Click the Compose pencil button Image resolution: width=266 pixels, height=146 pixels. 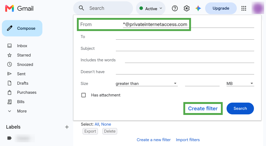[22, 28]
